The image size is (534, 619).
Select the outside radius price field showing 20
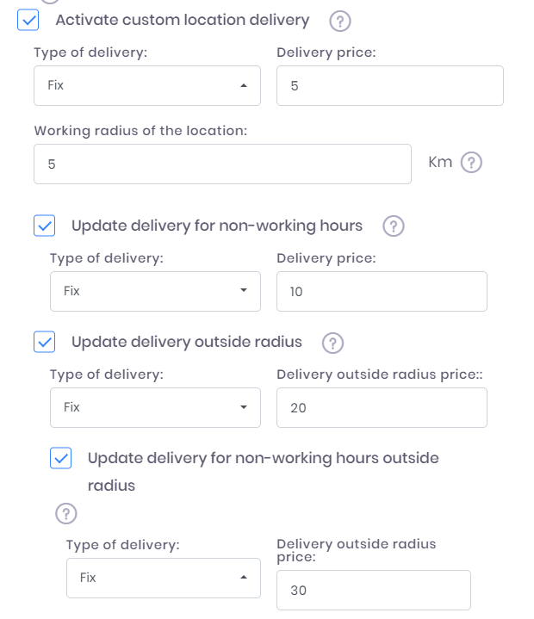point(382,408)
